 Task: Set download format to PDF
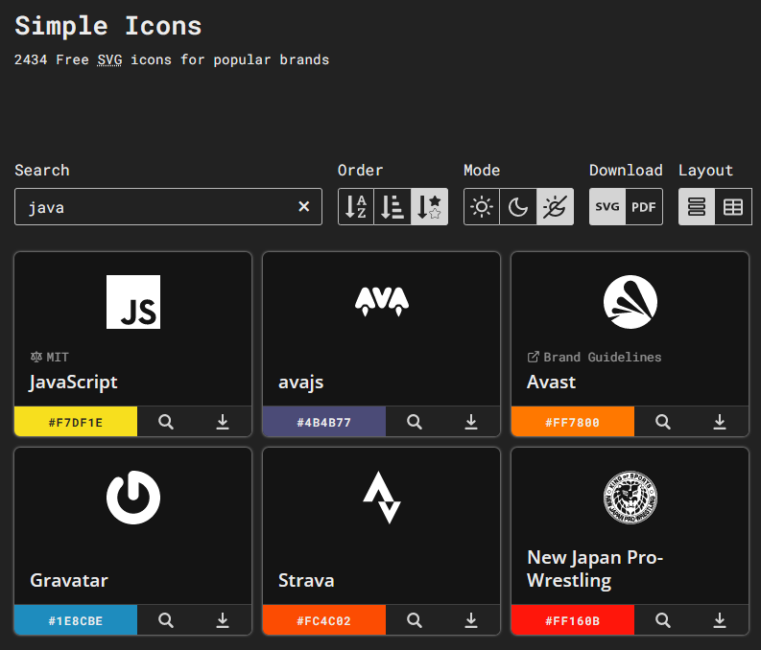pos(644,207)
